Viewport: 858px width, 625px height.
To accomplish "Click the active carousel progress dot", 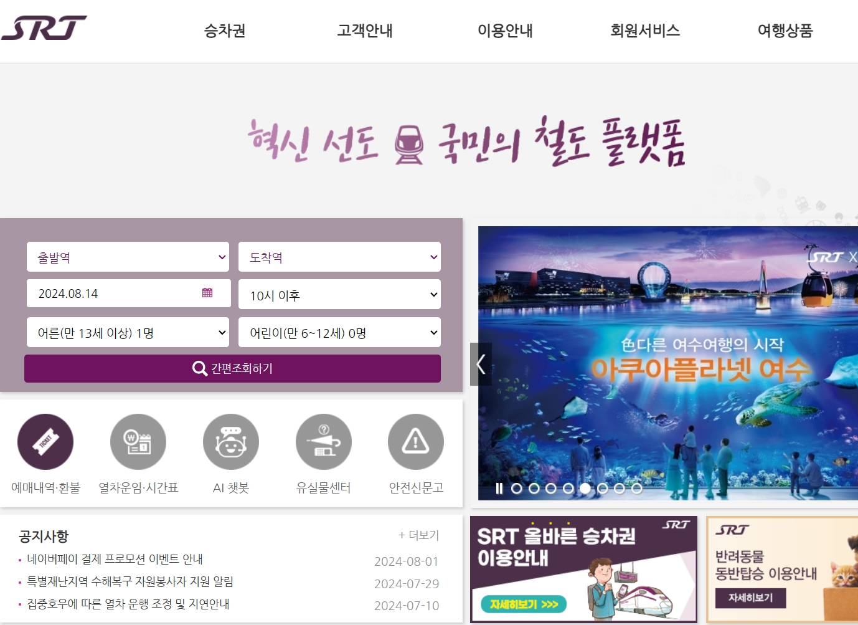I will click(585, 489).
